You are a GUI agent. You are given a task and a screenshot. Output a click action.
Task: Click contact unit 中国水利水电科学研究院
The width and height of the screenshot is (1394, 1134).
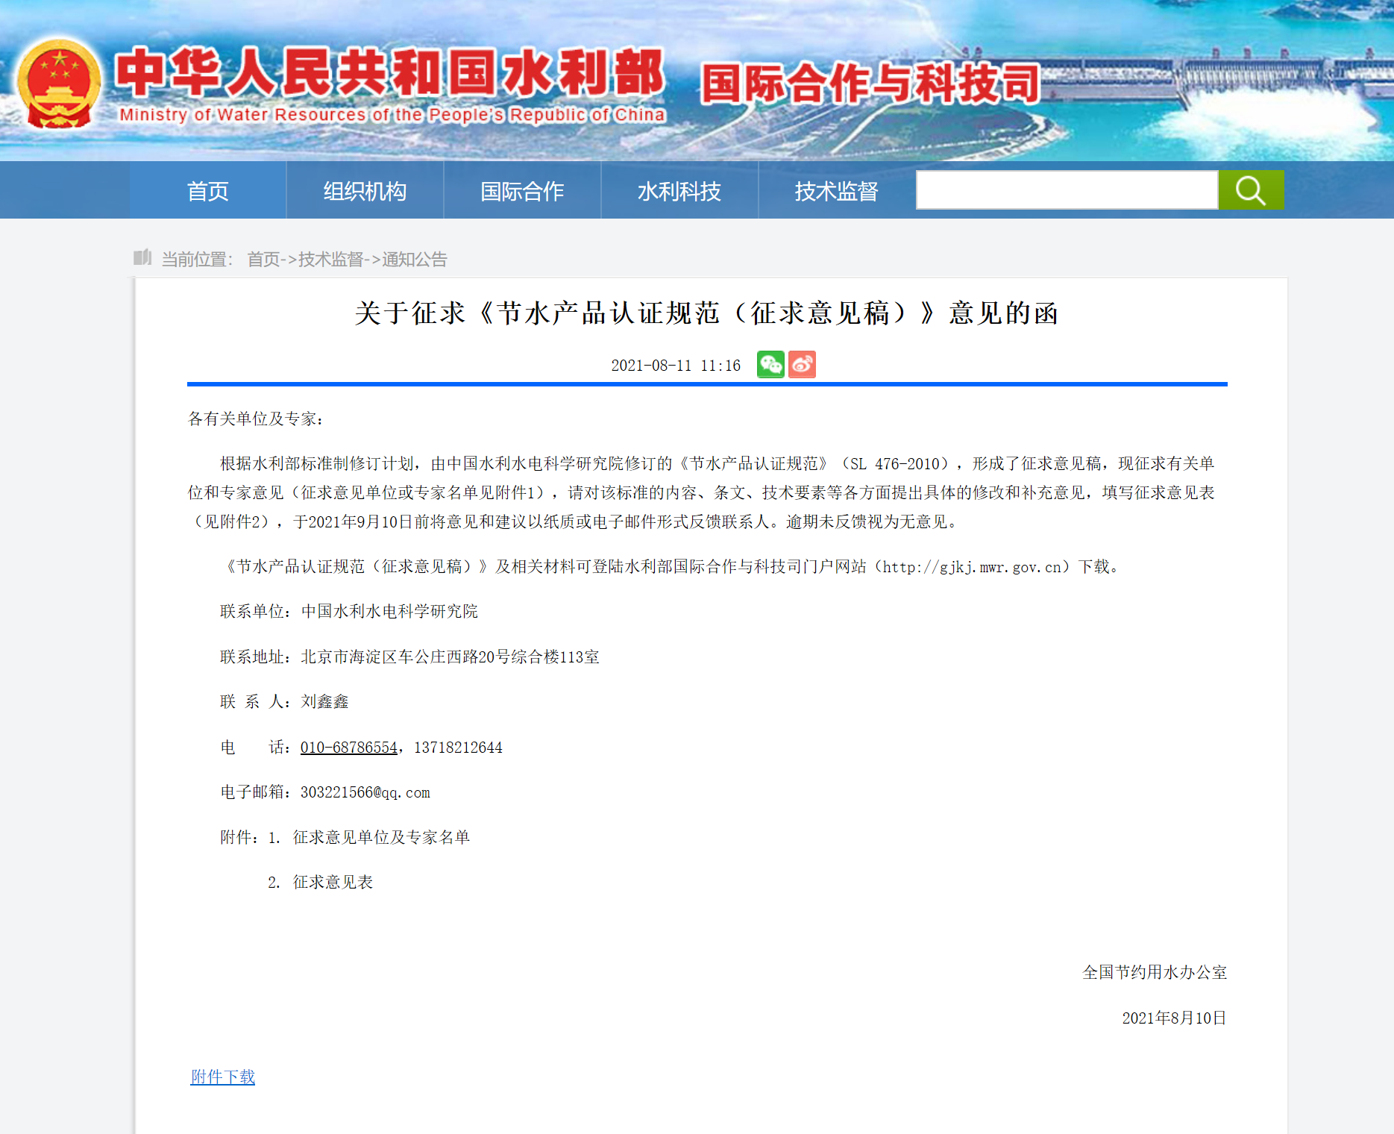point(389,611)
